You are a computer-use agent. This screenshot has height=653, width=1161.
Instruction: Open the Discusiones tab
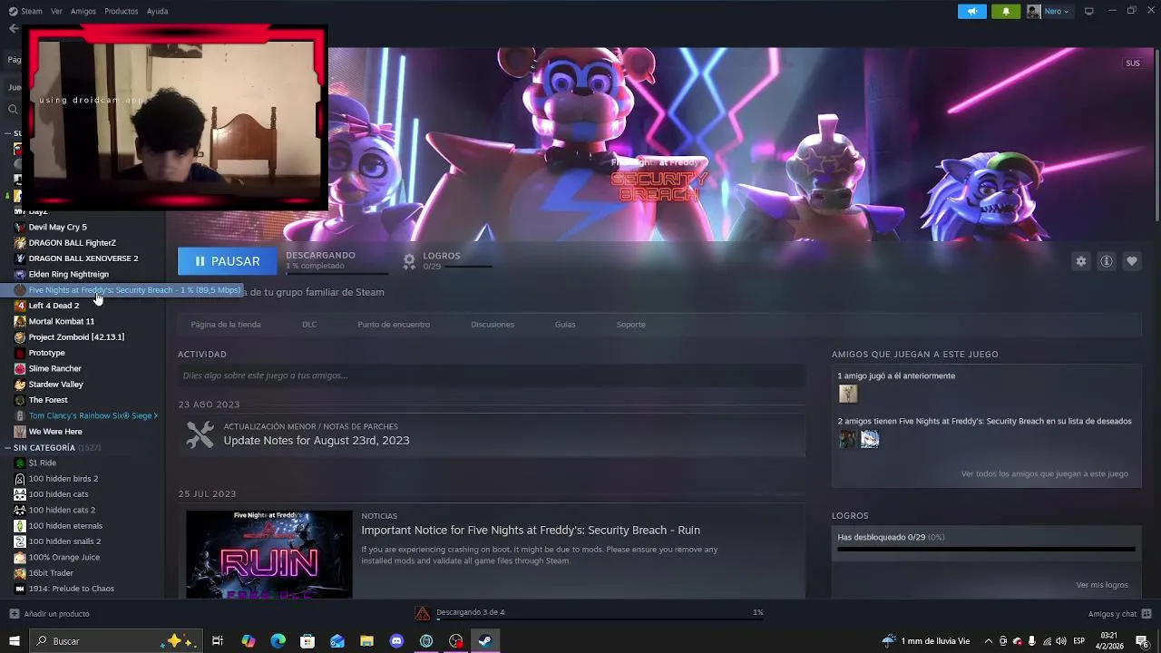point(493,325)
